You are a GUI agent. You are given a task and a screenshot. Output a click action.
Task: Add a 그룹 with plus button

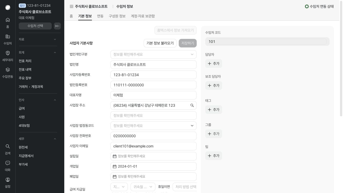pos(214,134)
